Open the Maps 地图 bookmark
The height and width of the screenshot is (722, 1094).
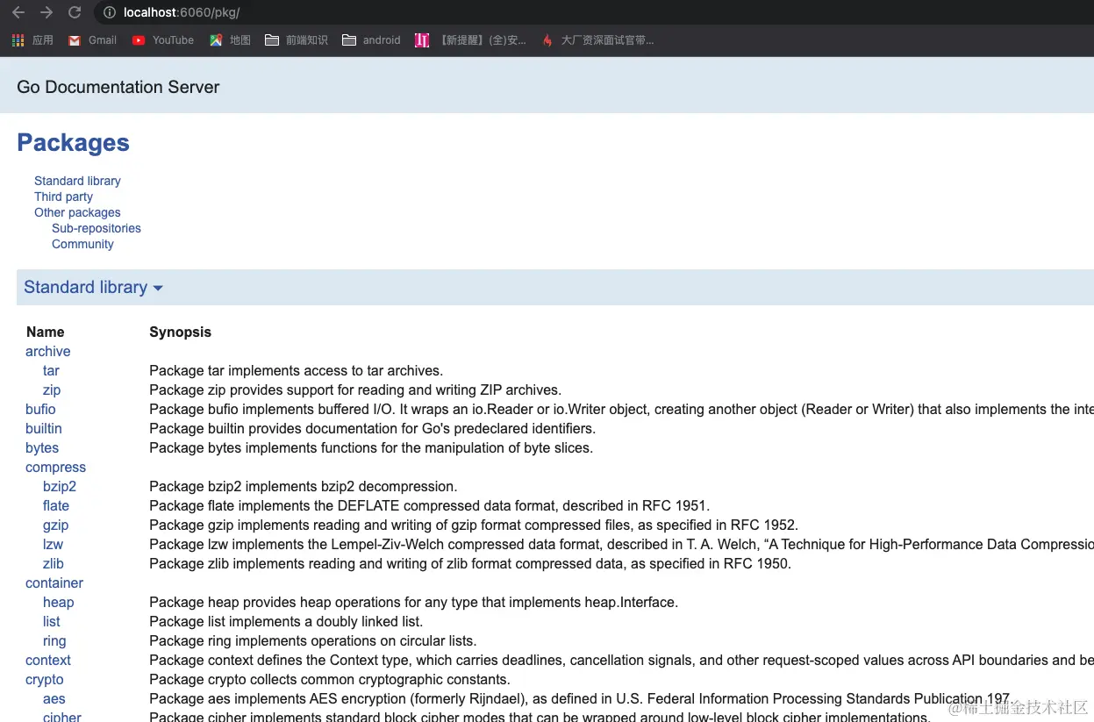230,40
